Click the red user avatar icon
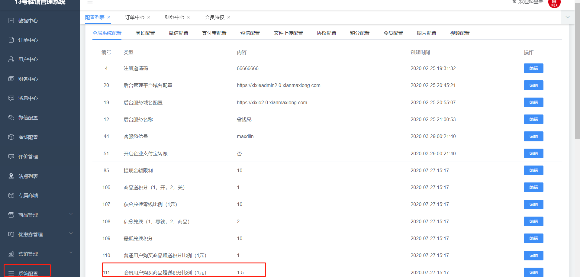 coord(554,3)
